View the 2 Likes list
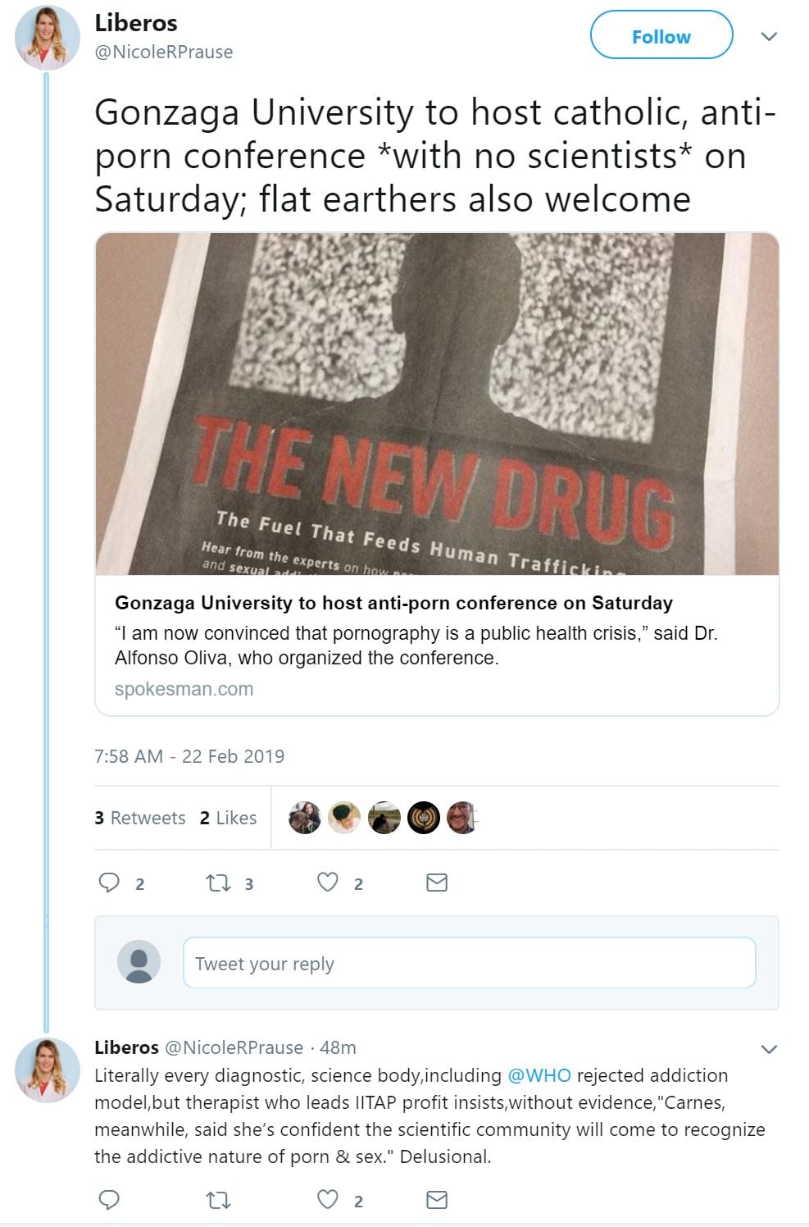The width and height of the screenshot is (809, 1227). point(228,818)
